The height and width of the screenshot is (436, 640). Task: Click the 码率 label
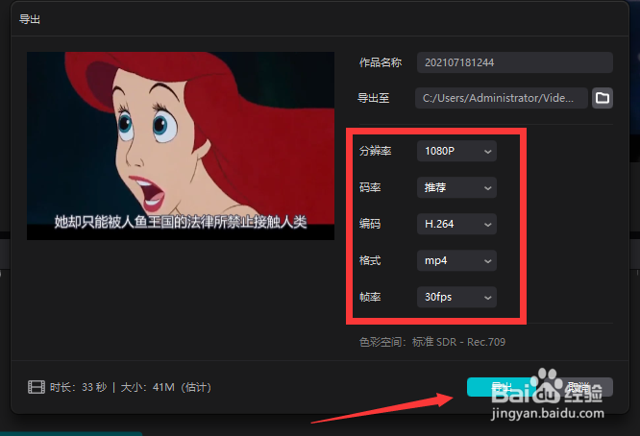point(370,187)
